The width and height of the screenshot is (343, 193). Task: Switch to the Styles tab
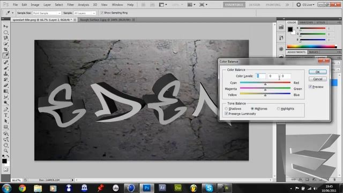320,23
